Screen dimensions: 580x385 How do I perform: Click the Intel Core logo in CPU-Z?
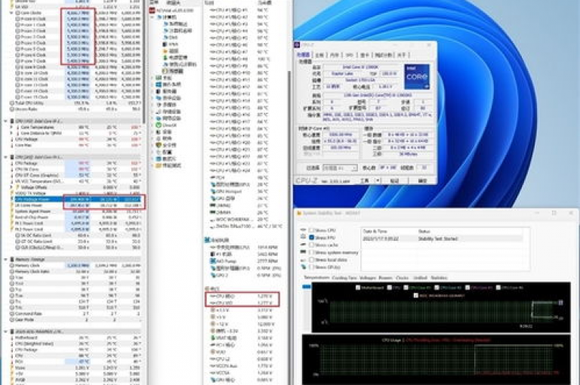417,77
